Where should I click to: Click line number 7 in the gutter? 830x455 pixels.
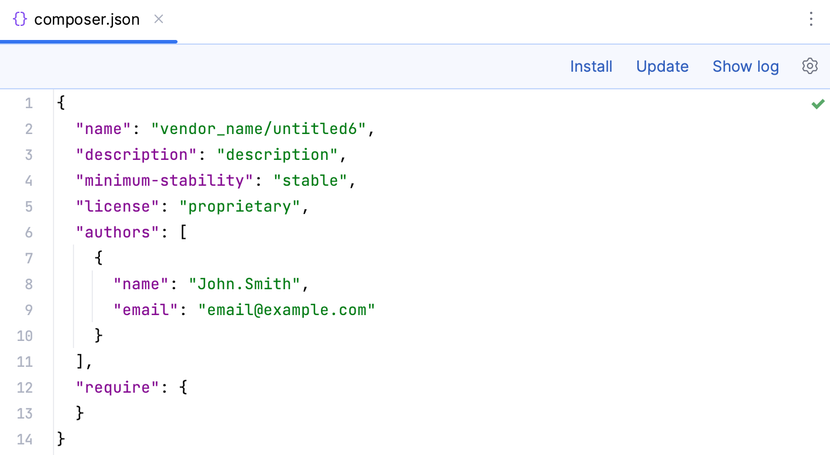pyautogui.click(x=28, y=258)
